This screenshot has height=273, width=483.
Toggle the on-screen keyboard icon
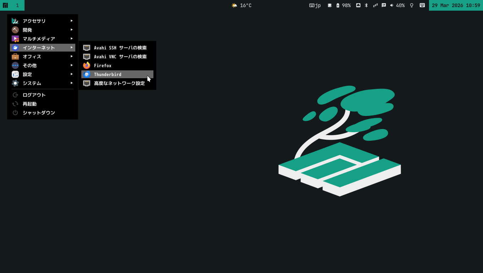point(422,5)
